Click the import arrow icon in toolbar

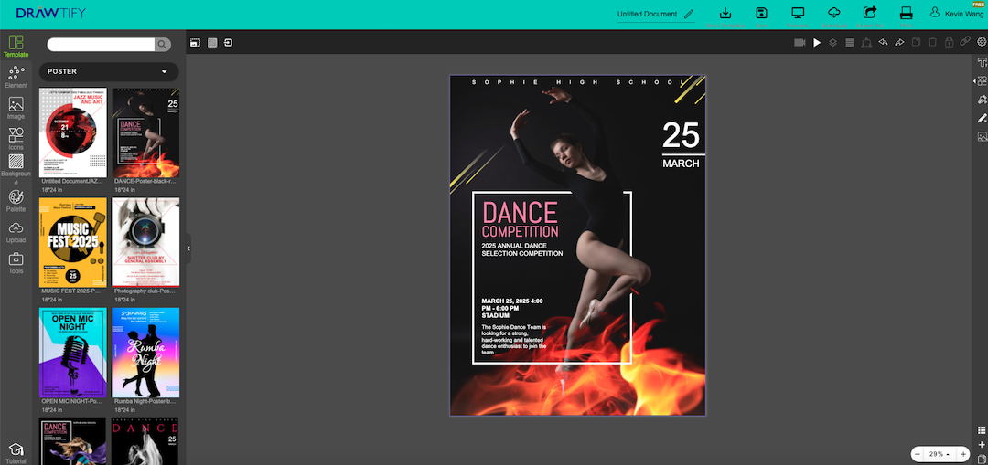228,43
